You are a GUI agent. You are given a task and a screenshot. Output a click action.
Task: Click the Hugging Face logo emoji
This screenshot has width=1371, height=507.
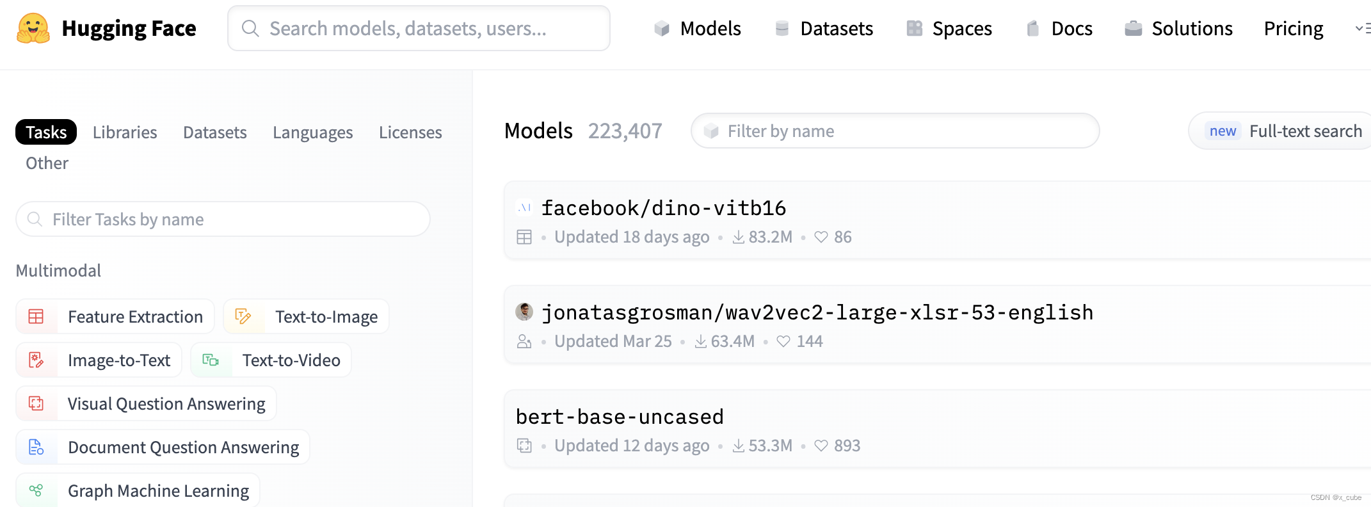[33, 28]
